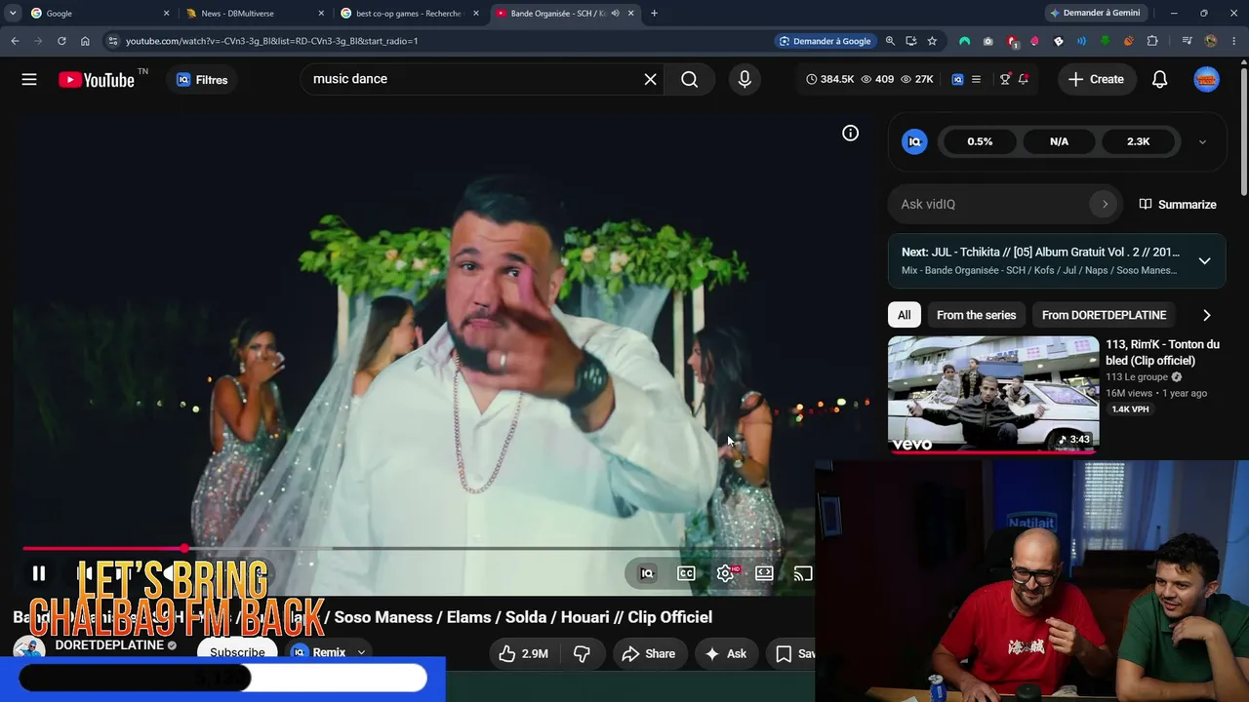
Task: Click Demander à Gemini button
Action: tap(1095, 14)
